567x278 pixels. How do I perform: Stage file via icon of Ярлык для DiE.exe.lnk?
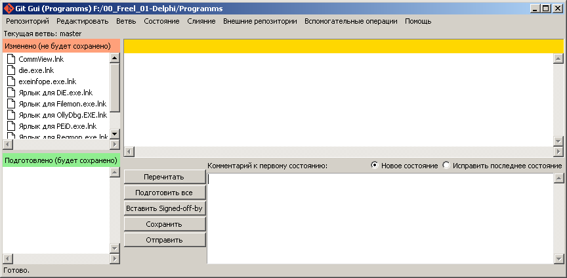pos(11,93)
